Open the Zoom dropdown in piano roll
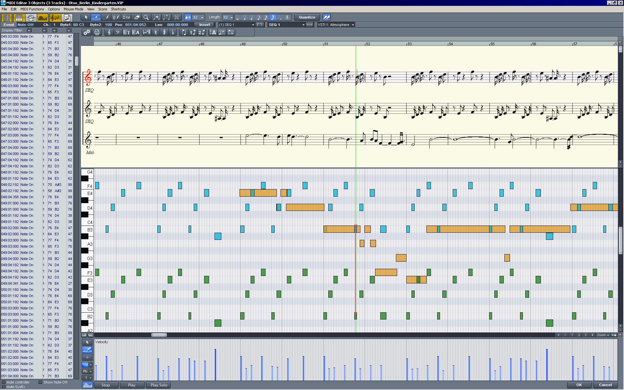This screenshot has width=624, height=390. (x=603, y=335)
